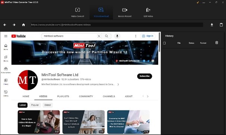
Task: Filter videos by Latest
Action: pos(22,105)
